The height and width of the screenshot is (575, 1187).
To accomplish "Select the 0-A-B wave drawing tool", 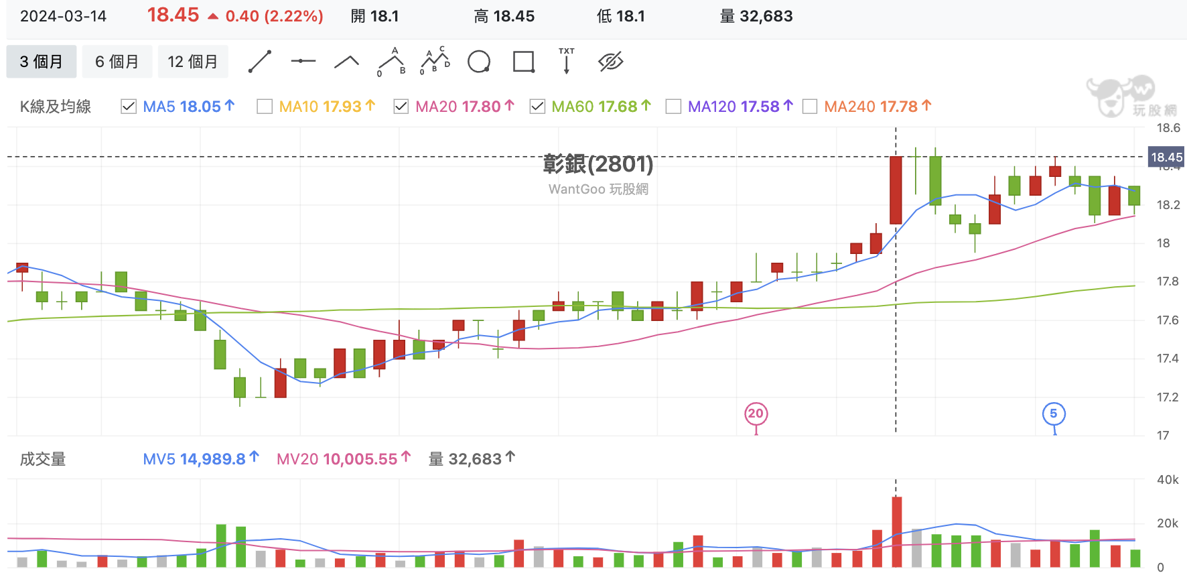I will point(391,62).
